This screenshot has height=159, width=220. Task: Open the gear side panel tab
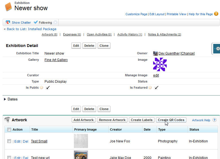pos(217,49)
